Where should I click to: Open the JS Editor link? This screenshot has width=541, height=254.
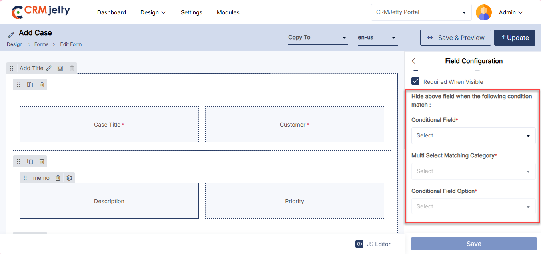click(373, 244)
